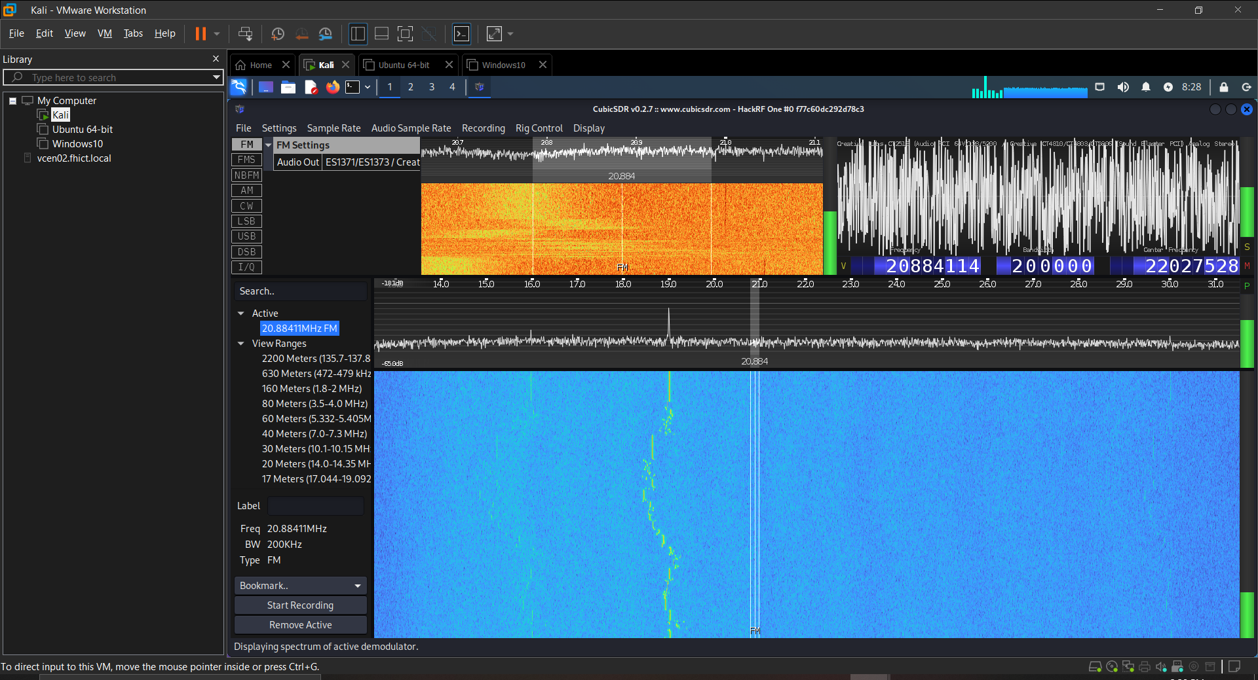Open the Kali volume control icon
This screenshot has height=680, width=1258.
[1123, 87]
